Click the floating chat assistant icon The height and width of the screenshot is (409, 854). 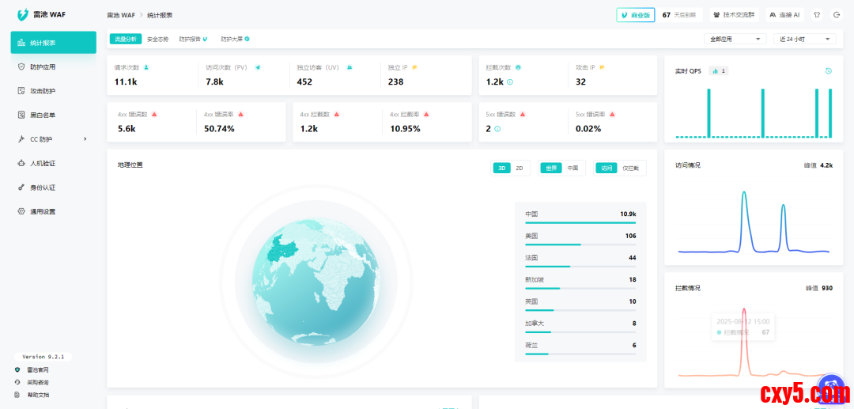(x=829, y=387)
